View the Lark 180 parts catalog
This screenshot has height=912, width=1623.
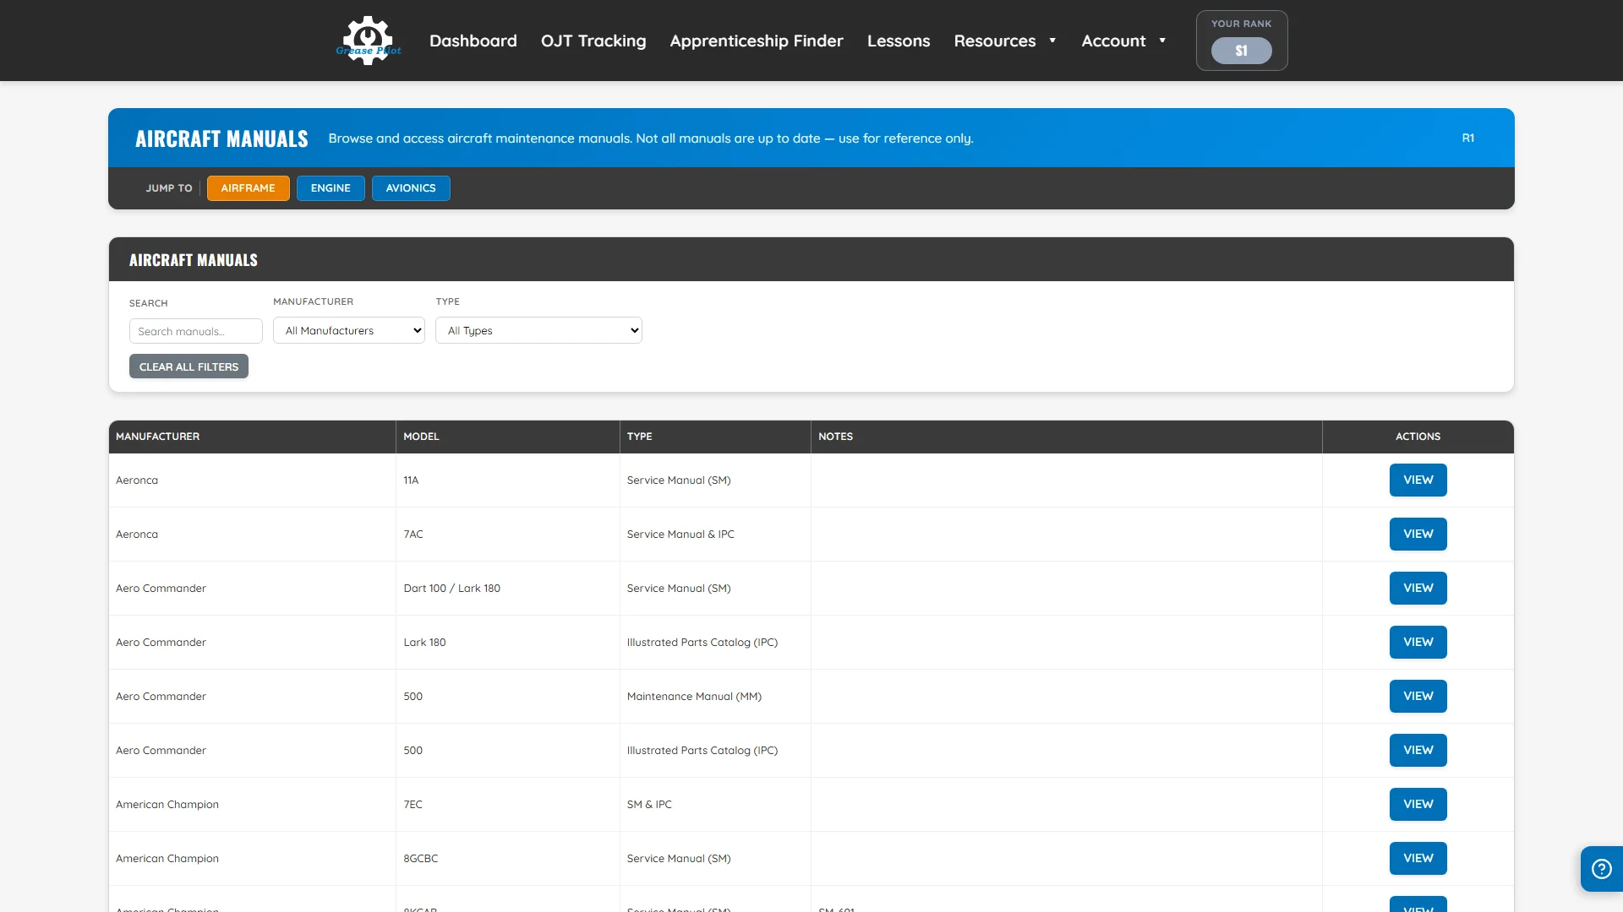1418,642
